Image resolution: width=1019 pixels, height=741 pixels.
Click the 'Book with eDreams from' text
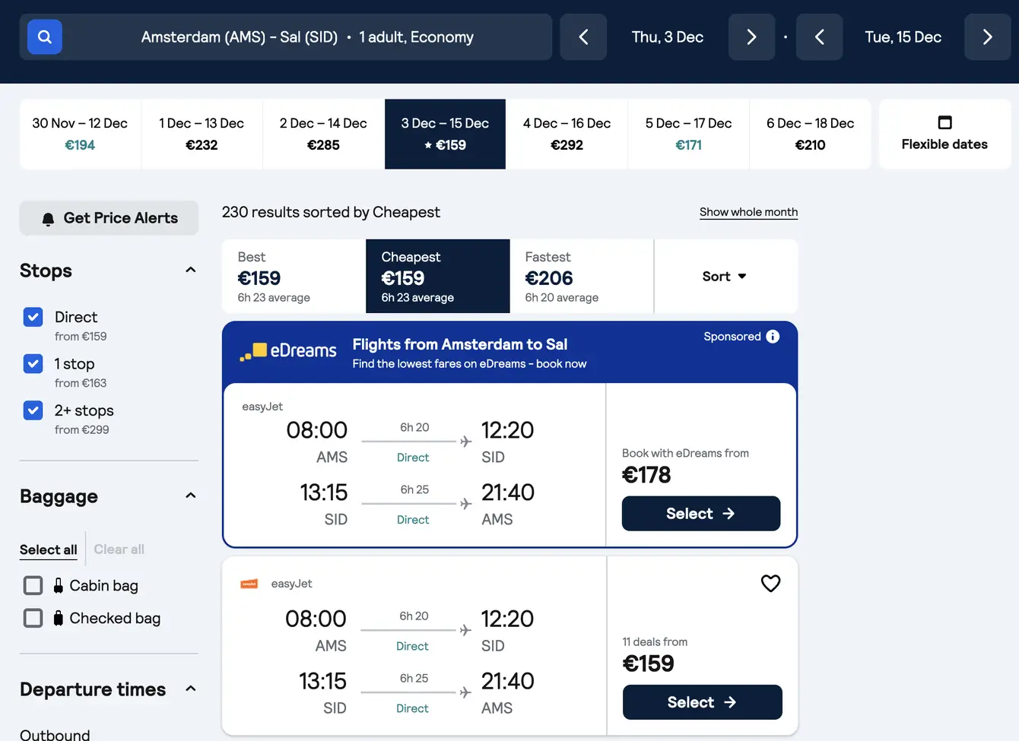point(685,453)
